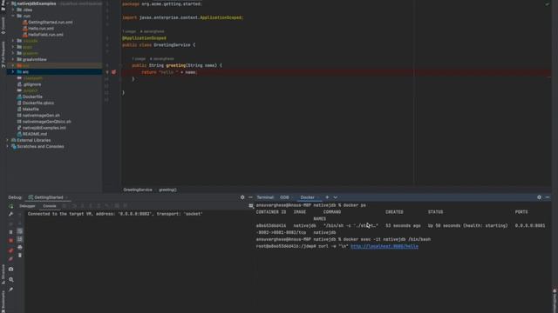
Task: Stop the debug session with the red square
Action: pos(11,241)
